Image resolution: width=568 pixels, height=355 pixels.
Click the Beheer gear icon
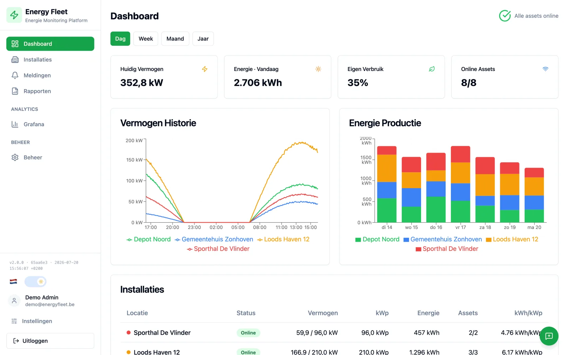(15, 157)
